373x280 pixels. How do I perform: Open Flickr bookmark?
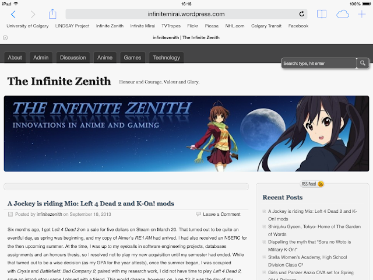(x=193, y=26)
